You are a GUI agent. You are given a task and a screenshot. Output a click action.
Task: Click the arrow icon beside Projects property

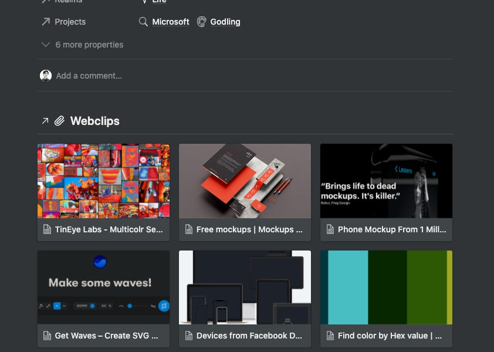(46, 22)
